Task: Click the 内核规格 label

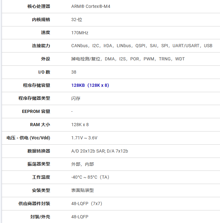Action: click(x=41, y=20)
